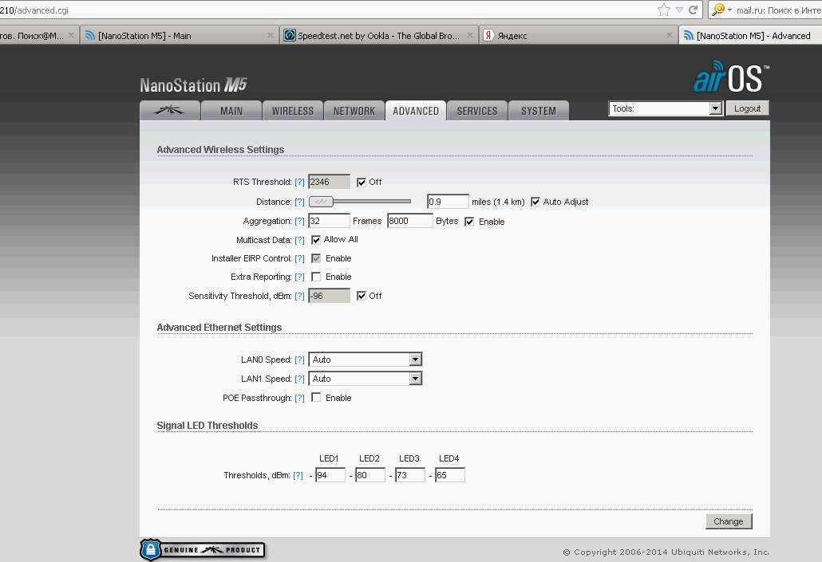This screenshot has height=562, width=822.
Task: Enable the Extra Reporting checkbox
Action: point(315,277)
